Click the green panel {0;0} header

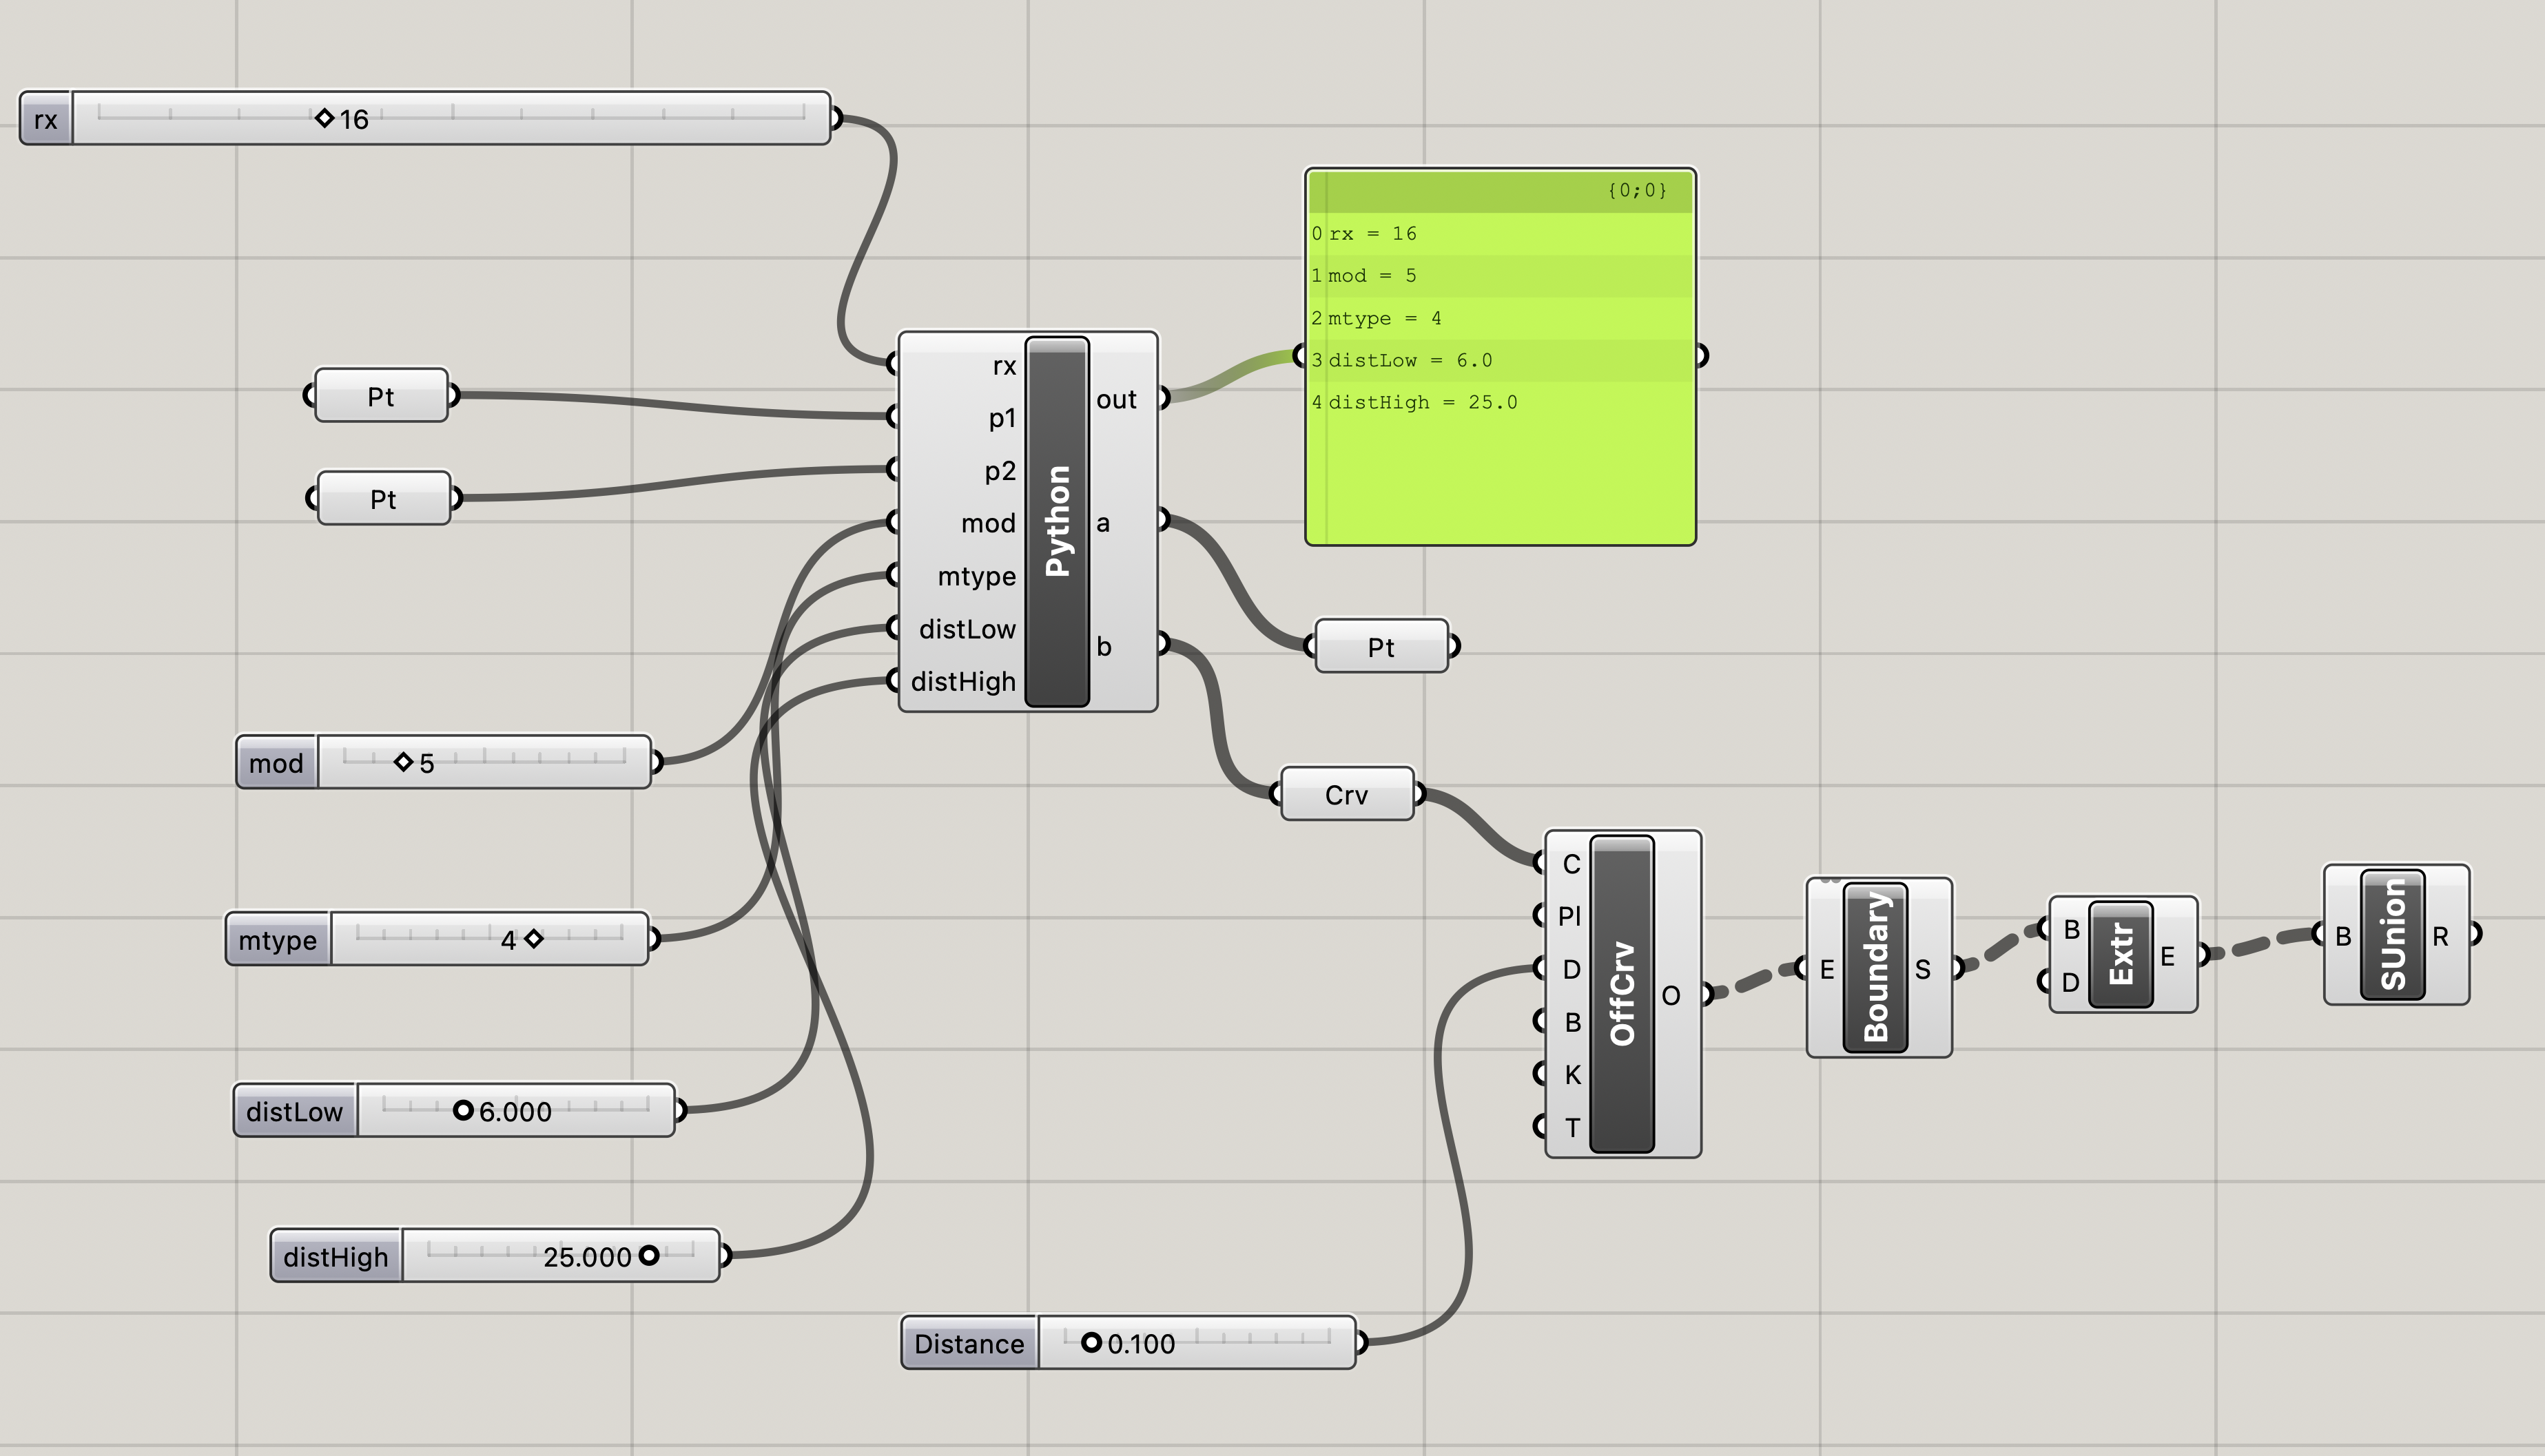point(1500,190)
